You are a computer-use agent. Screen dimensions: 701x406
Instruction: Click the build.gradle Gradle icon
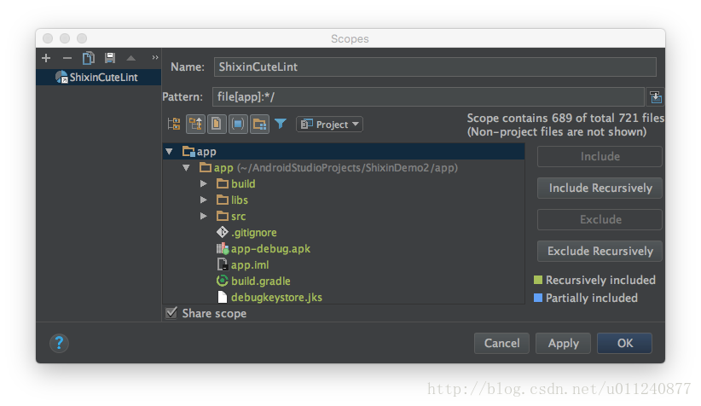click(223, 281)
